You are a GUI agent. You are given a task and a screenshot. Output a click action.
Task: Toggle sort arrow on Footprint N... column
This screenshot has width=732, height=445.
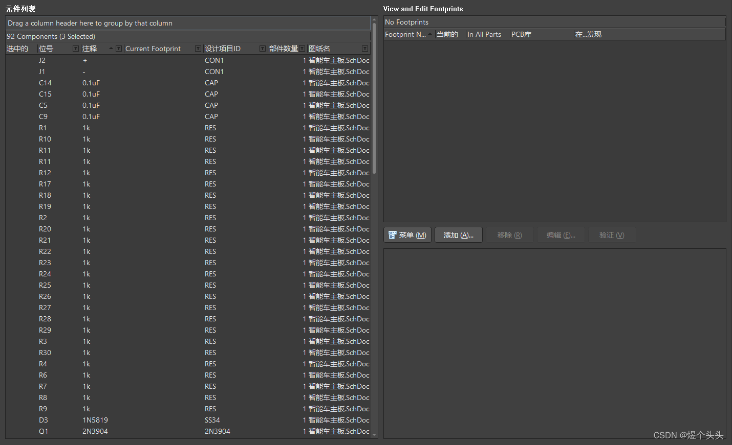(x=430, y=34)
